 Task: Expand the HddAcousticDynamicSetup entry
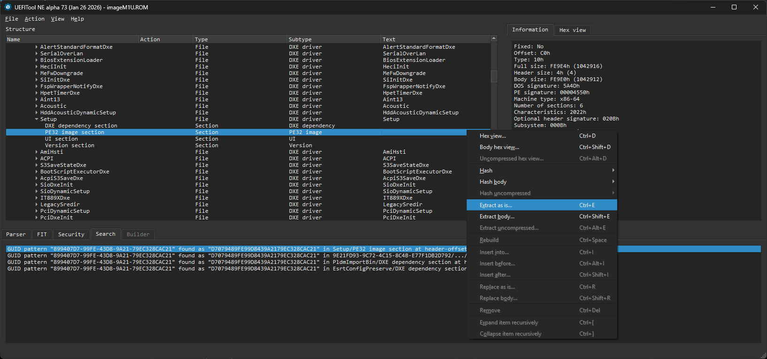coord(37,112)
